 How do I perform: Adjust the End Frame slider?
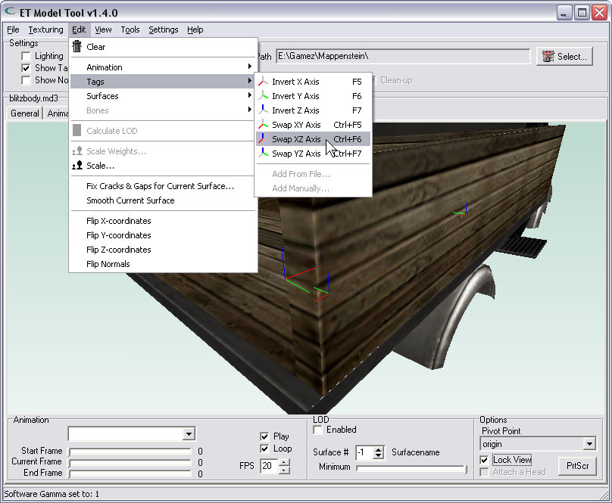[x=130, y=474]
